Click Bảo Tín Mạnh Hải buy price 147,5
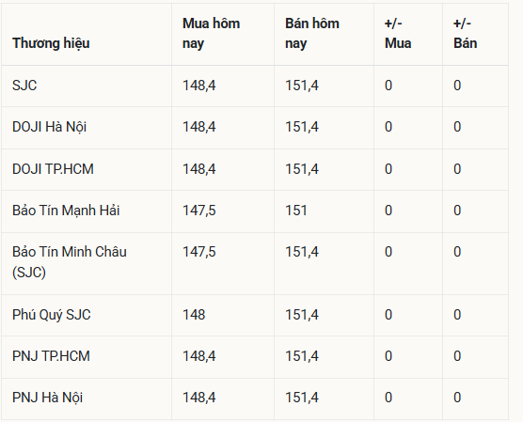 point(199,211)
